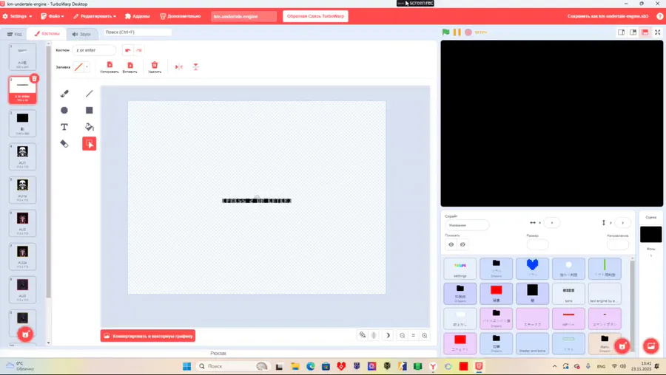The height and width of the screenshot is (375, 666).
Task: Select the stage backdrop thumbnail
Action: point(650,234)
